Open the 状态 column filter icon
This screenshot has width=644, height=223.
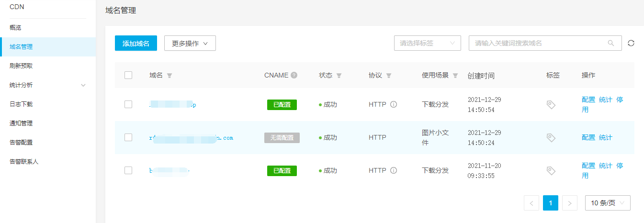point(339,76)
